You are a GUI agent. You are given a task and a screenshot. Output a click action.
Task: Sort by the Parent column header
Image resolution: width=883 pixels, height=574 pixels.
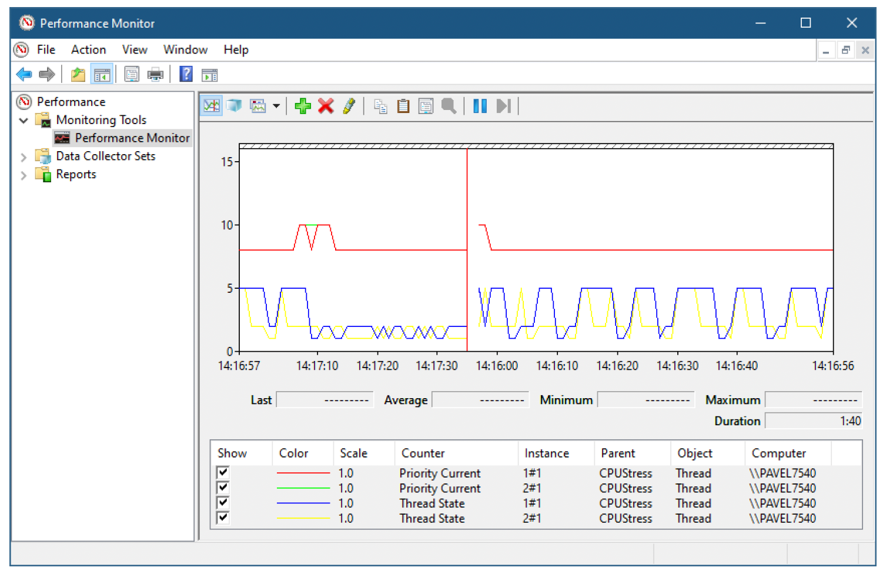(633, 453)
